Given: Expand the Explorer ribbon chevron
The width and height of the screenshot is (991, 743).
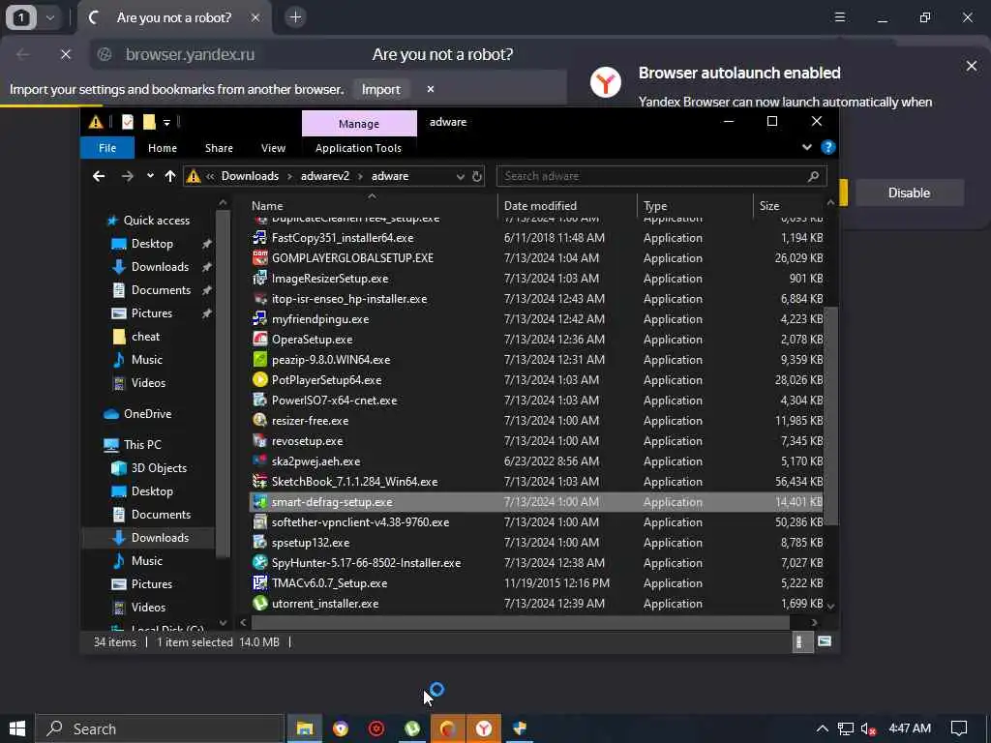Looking at the screenshot, I should tap(806, 147).
